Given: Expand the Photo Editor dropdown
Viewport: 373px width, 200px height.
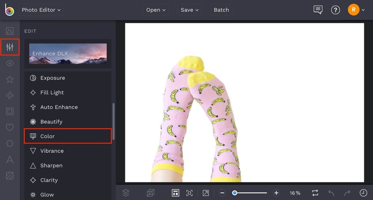Looking at the screenshot, I should [41, 10].
